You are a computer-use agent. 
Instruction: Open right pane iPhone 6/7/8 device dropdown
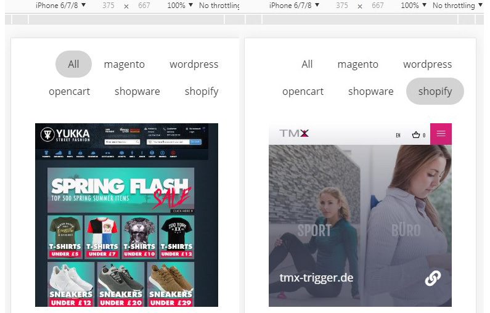pyautogui.click(x=295, y=6)
